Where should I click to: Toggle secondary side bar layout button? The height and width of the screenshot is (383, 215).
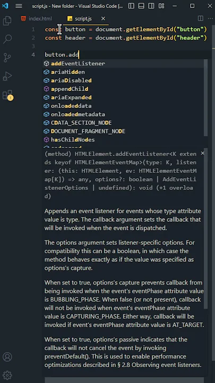pos(151,6)
